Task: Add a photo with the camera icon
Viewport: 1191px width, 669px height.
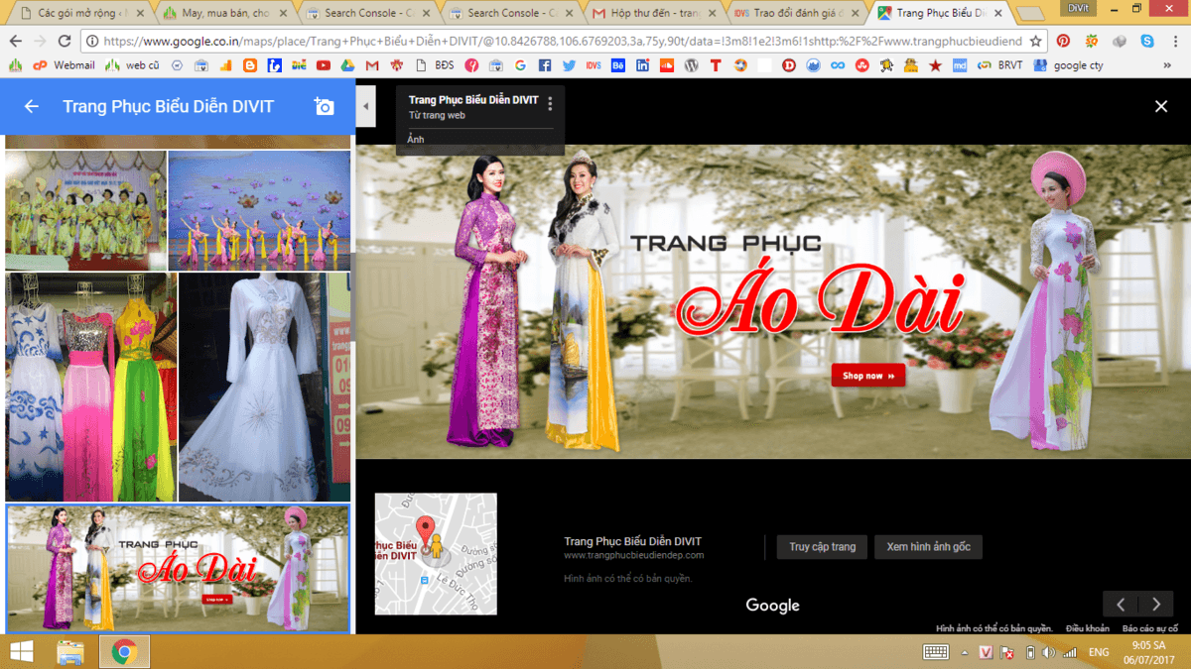Action: (324, 106)
